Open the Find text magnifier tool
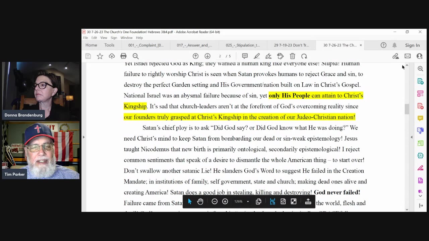 pos(135,56)
